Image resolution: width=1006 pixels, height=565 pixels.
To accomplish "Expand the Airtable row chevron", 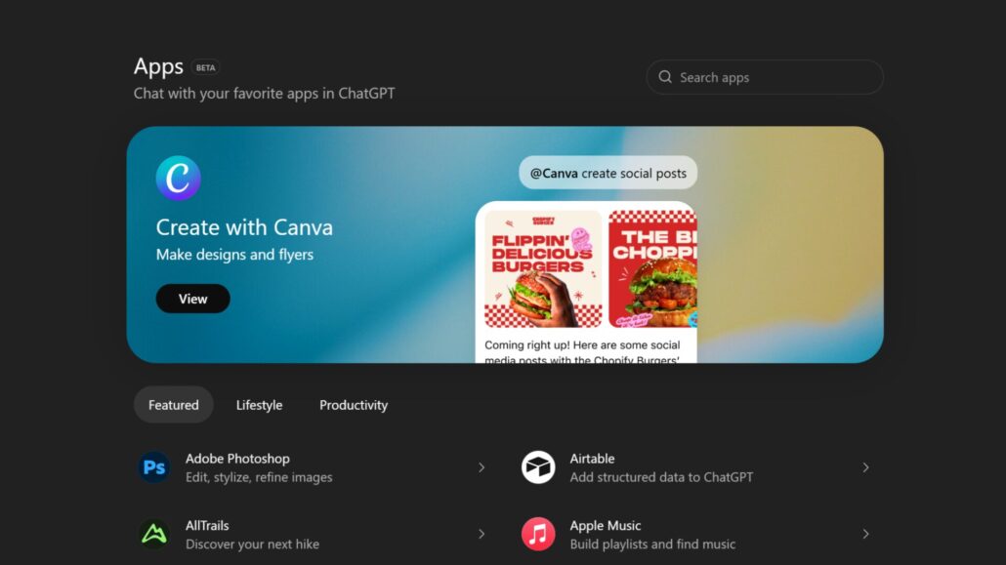I will [x=865, y=466].
